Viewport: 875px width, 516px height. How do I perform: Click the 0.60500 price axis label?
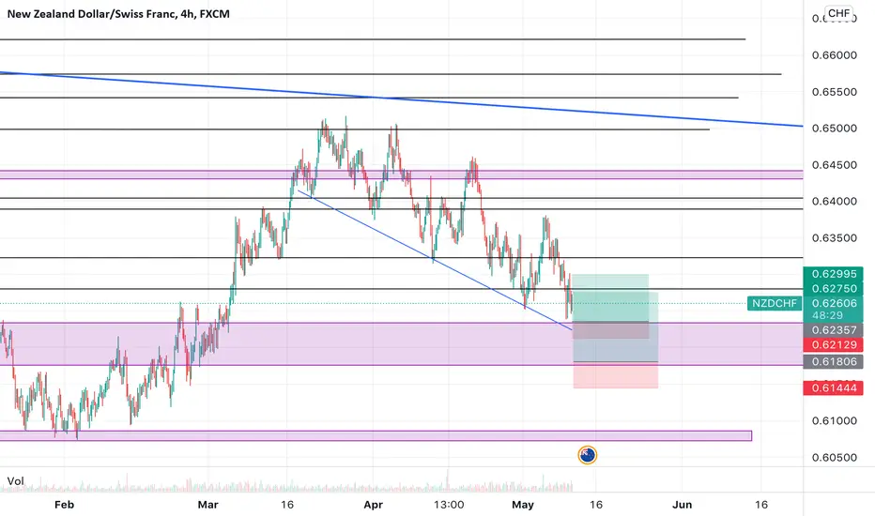pos(834,458)
